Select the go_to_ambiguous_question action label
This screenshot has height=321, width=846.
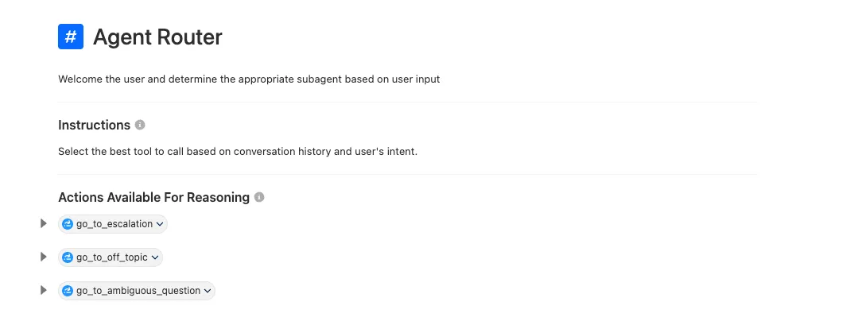pos(138,291)
